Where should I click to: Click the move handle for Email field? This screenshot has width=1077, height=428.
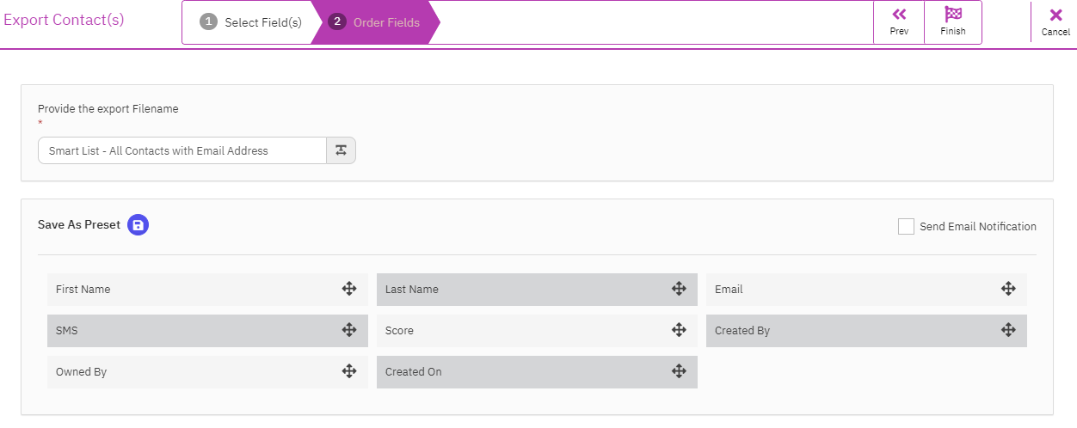[1008, 290]
